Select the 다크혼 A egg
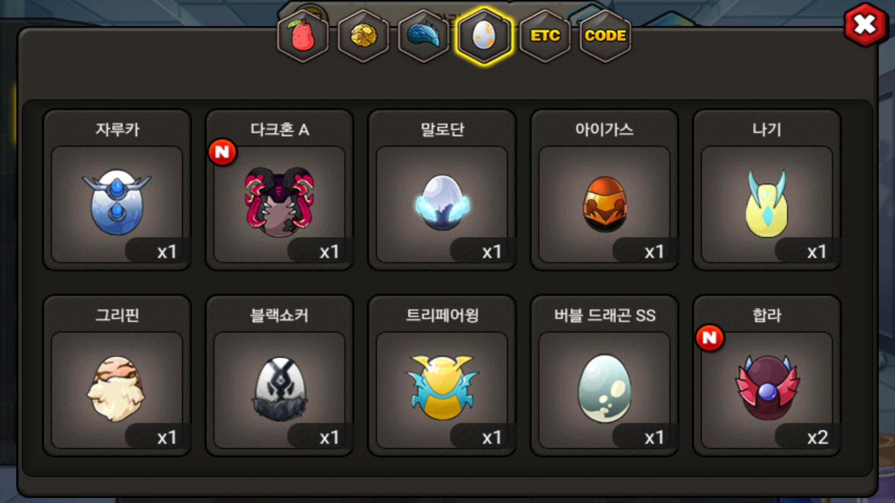 click(x=279, y=190)
